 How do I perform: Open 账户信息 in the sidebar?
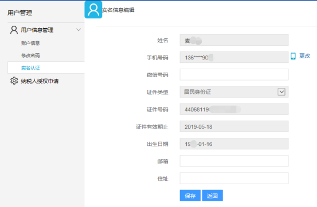pyautogui.click(x=30, y=43)
